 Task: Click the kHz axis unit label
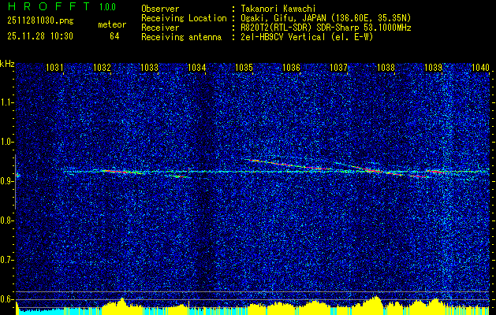pyautogui.click(x=7, y=64)
